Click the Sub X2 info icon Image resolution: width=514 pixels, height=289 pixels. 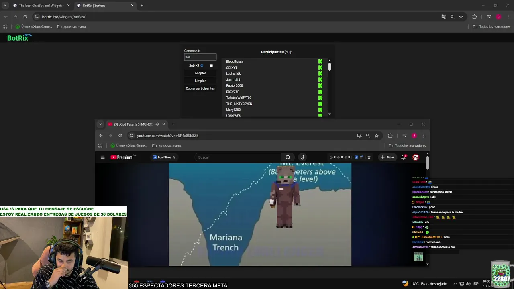pos(202,65)
